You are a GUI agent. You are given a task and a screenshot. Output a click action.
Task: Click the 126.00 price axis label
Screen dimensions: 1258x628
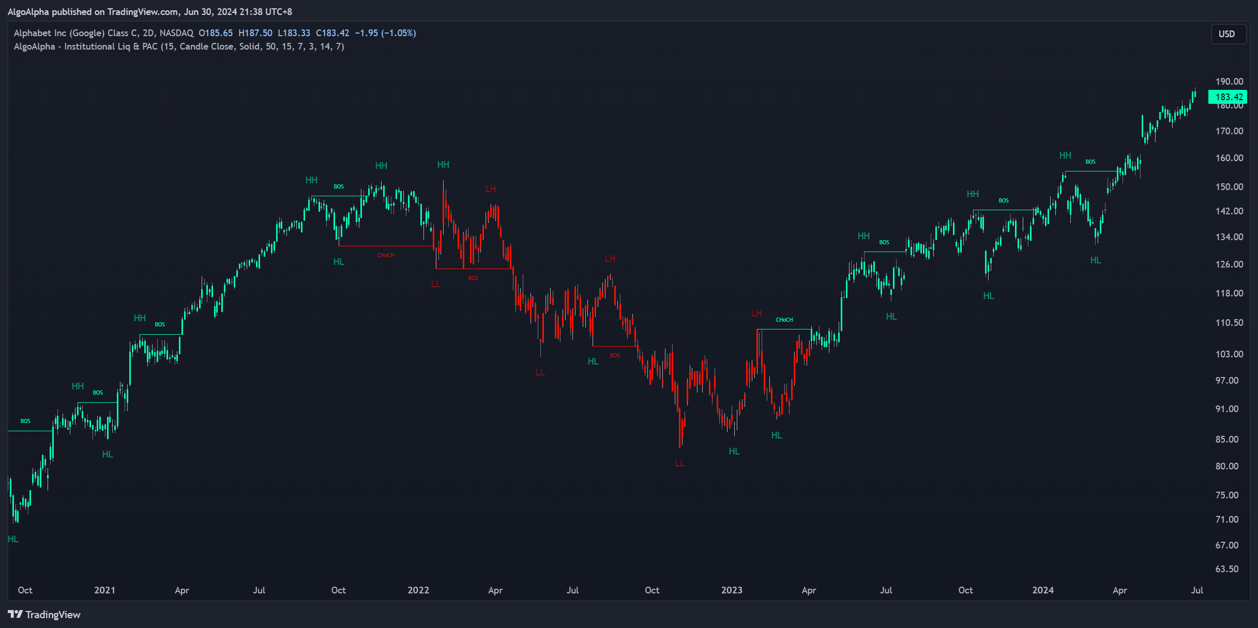click(1229, 264)
